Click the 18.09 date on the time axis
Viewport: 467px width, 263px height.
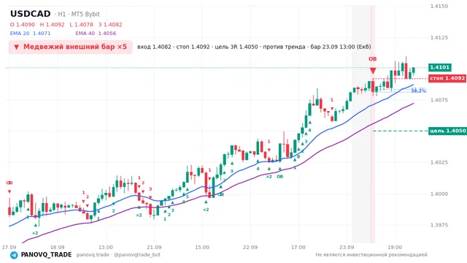click(x=57, y=247)
